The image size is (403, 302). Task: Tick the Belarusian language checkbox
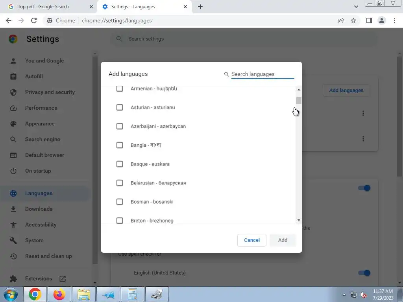click(120, 183)
